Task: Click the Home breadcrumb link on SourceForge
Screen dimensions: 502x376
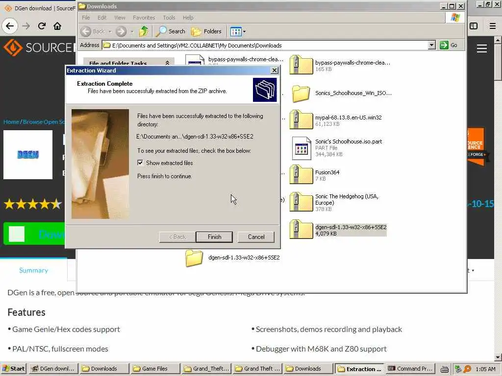Action: [x=11, y=122]
